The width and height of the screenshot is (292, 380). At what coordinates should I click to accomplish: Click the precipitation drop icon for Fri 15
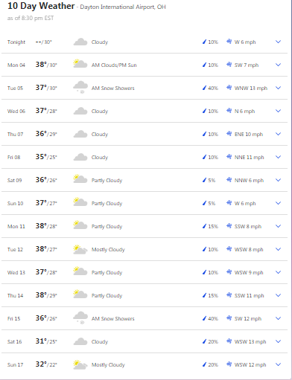coord(204,318)
